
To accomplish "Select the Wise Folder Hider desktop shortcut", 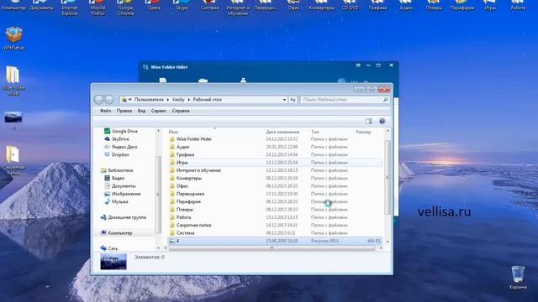I will click(13, 81).
